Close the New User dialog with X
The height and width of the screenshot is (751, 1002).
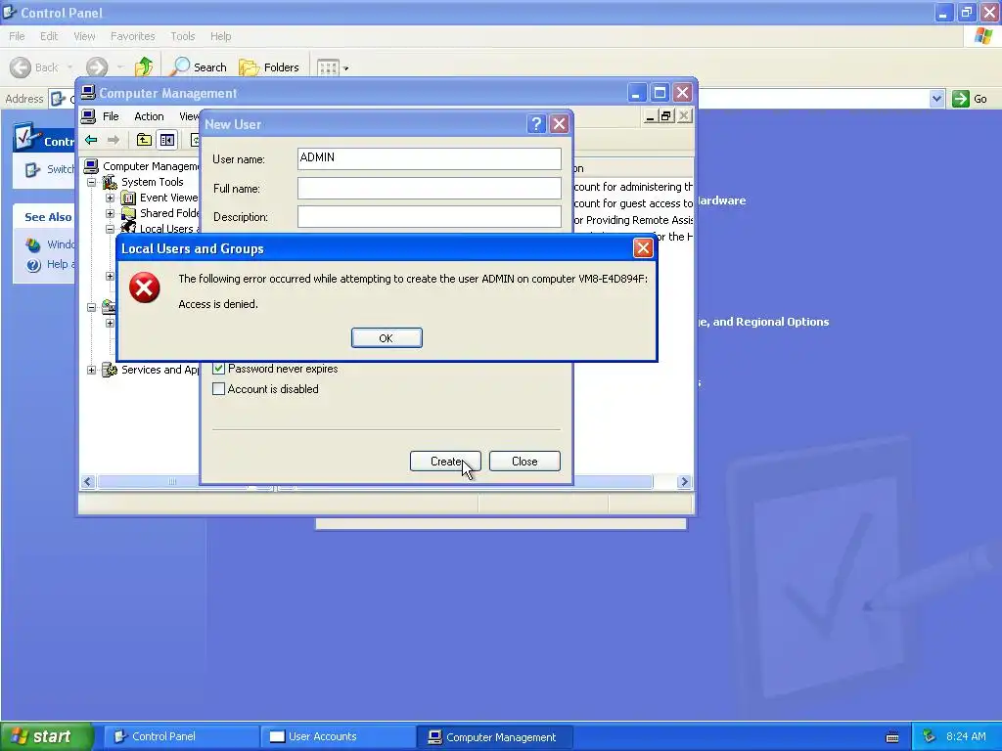coord(559,124)
